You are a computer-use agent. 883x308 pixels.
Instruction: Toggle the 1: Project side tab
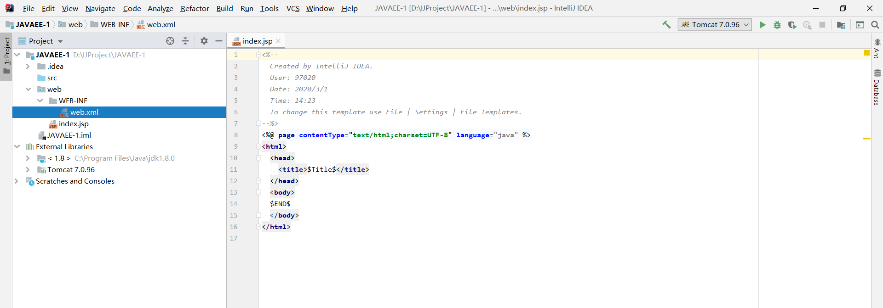pyautogui.click(x=6, y=56)
